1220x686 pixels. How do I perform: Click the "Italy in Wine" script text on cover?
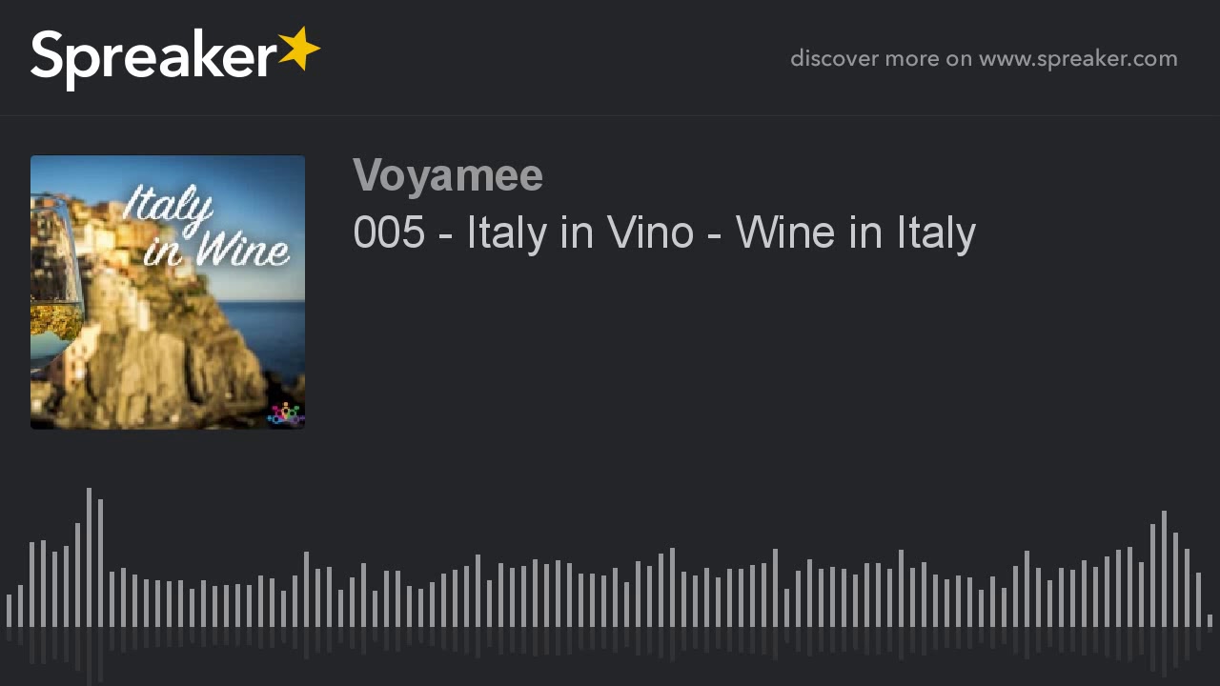coord(205,227)
